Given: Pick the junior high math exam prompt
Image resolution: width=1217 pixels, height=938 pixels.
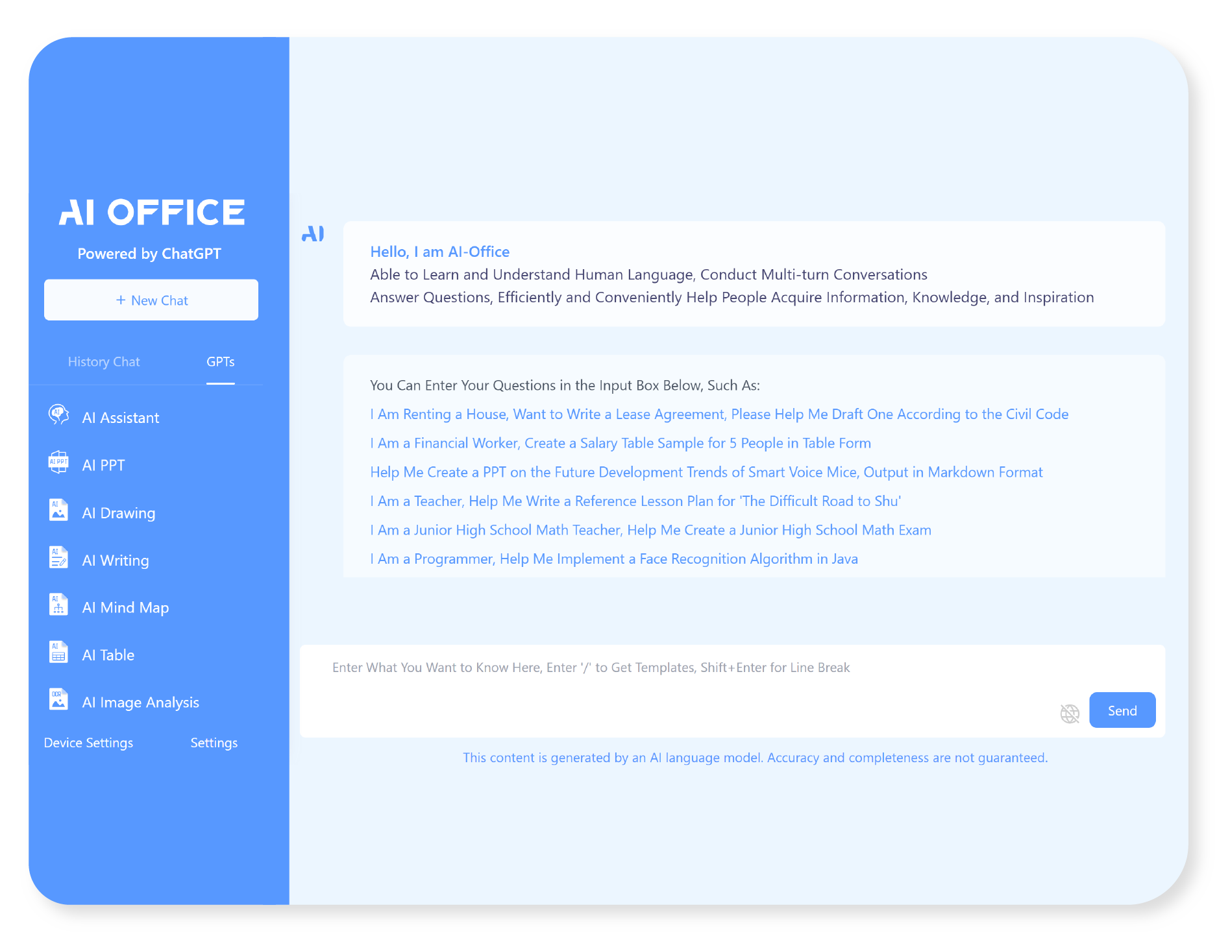Looking at the screenshot, I should pos(650,531).
